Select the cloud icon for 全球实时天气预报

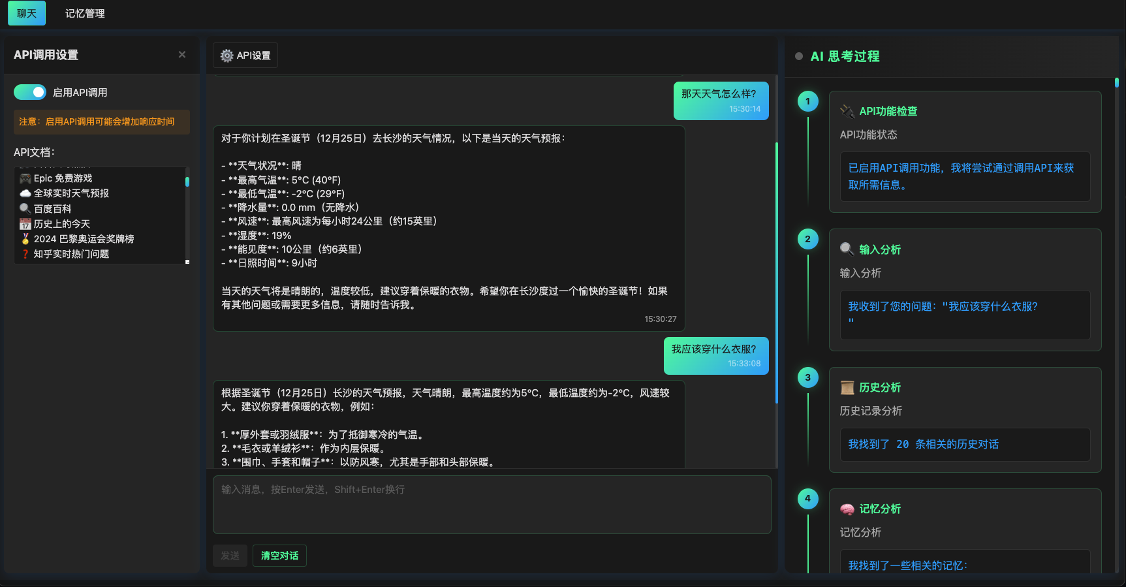25,193
